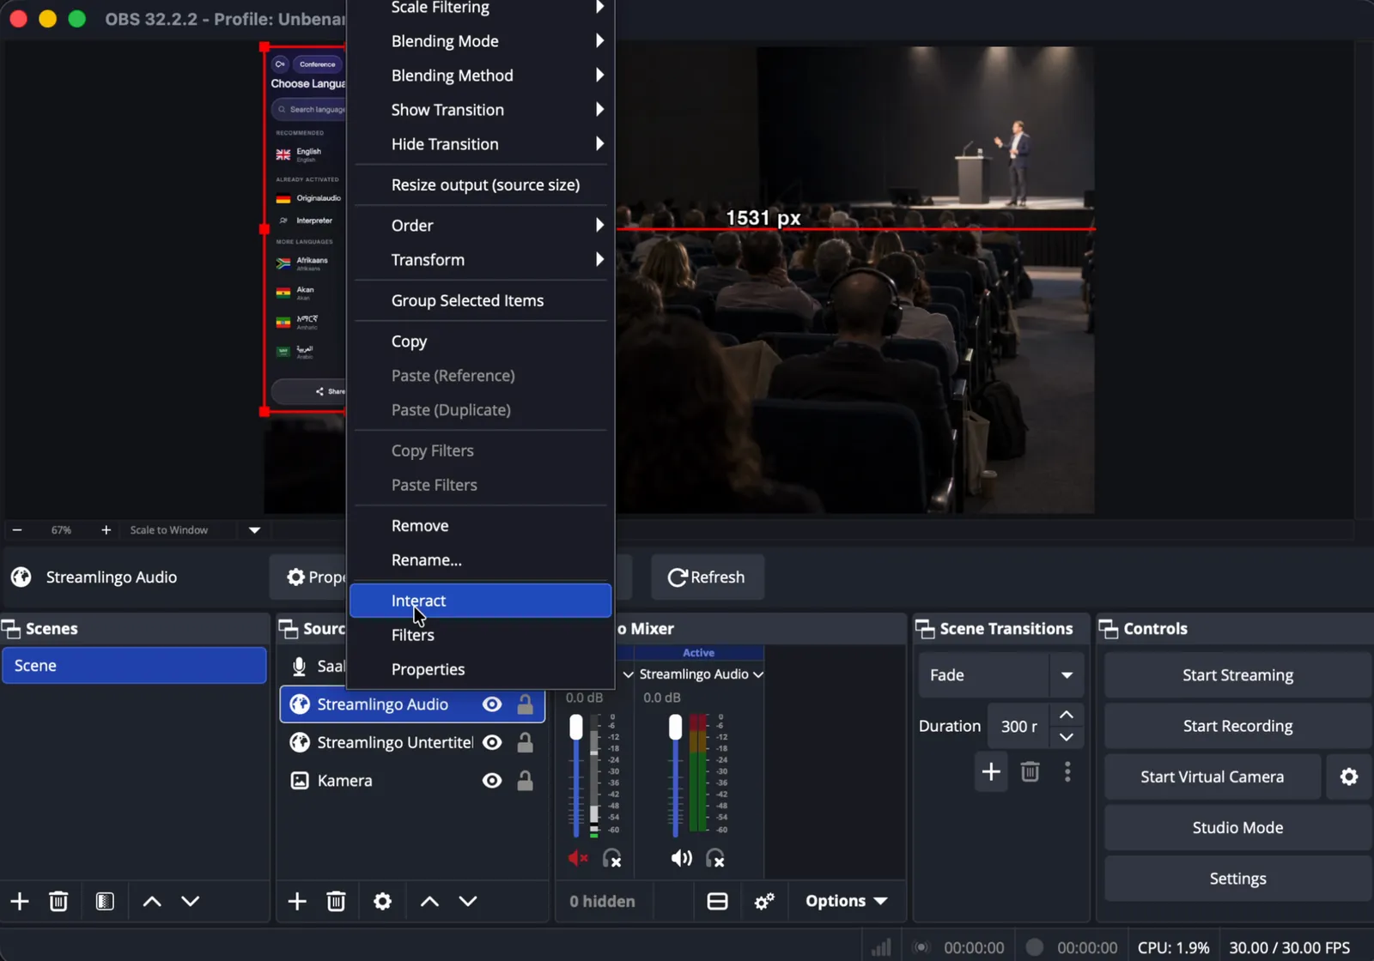Open transition properties three-dot menu
The image size is (1374, 961).
[1067, 772]
